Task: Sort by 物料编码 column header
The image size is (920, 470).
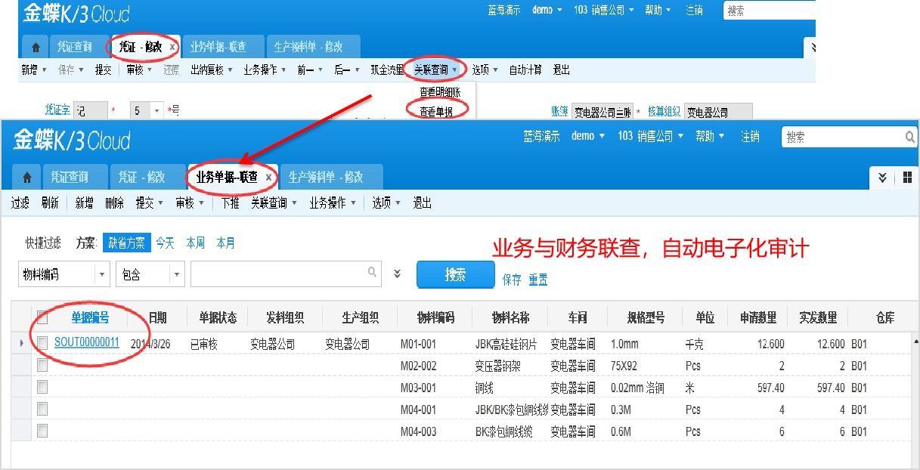Action: point(435,317)
